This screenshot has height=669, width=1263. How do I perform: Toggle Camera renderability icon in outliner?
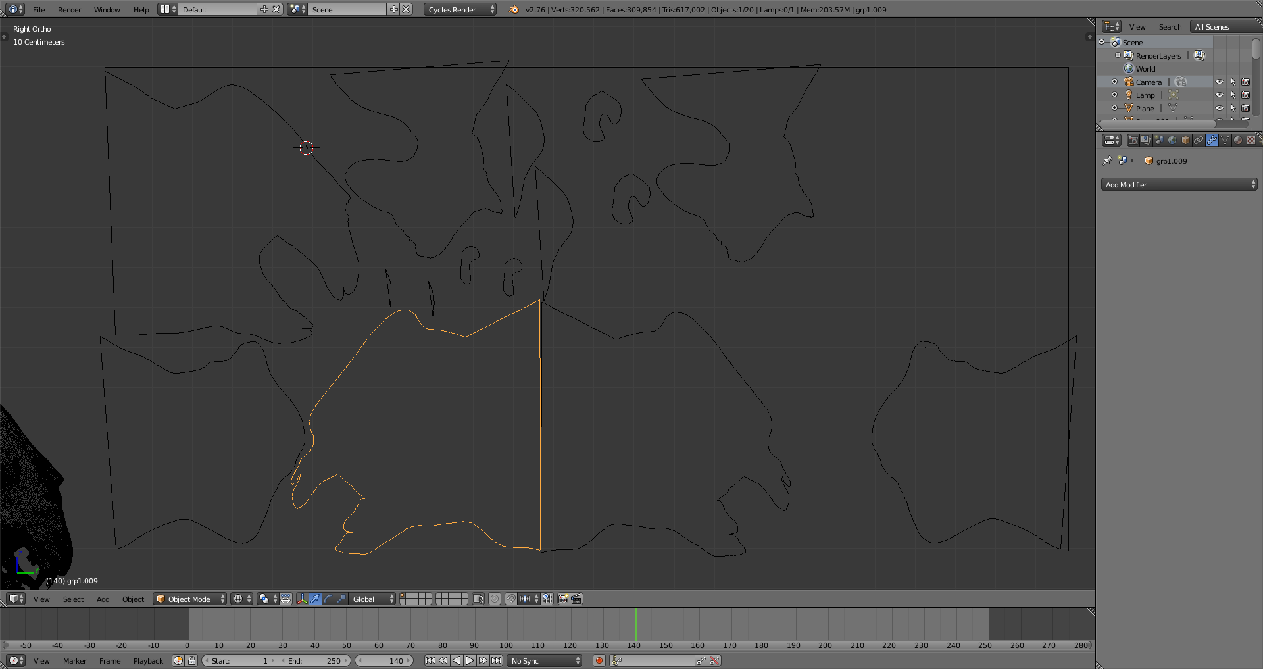click(x=1245, y=82)
